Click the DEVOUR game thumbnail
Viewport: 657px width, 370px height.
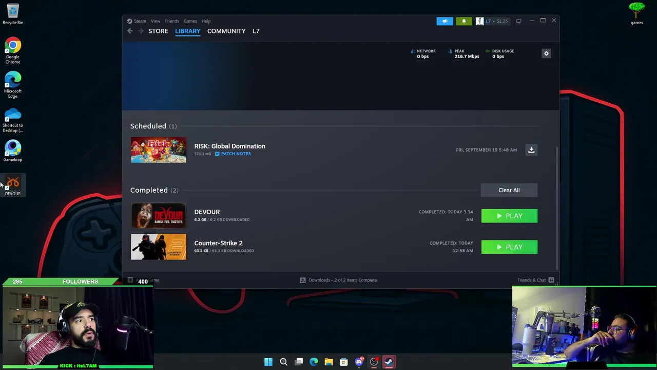tap(159, 216)
